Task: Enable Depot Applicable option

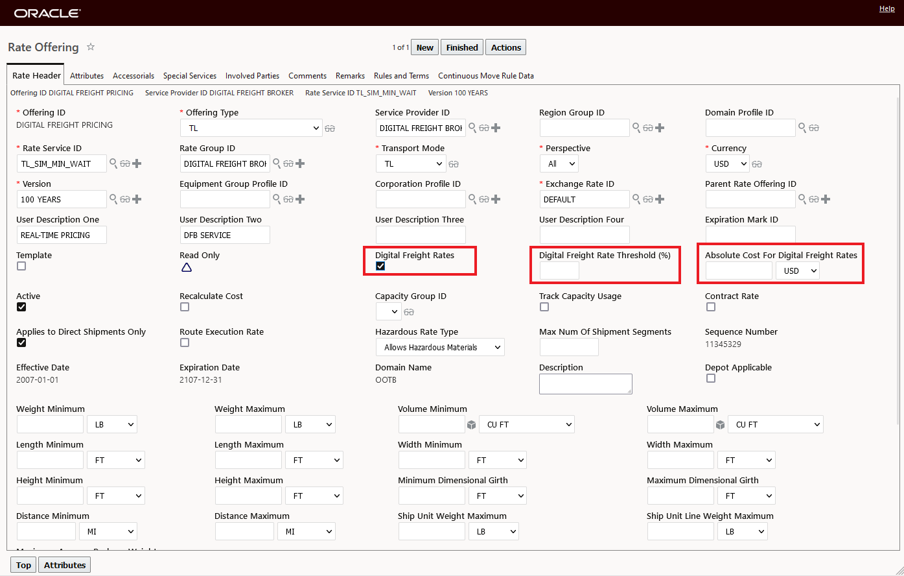Action: [711, 378]
